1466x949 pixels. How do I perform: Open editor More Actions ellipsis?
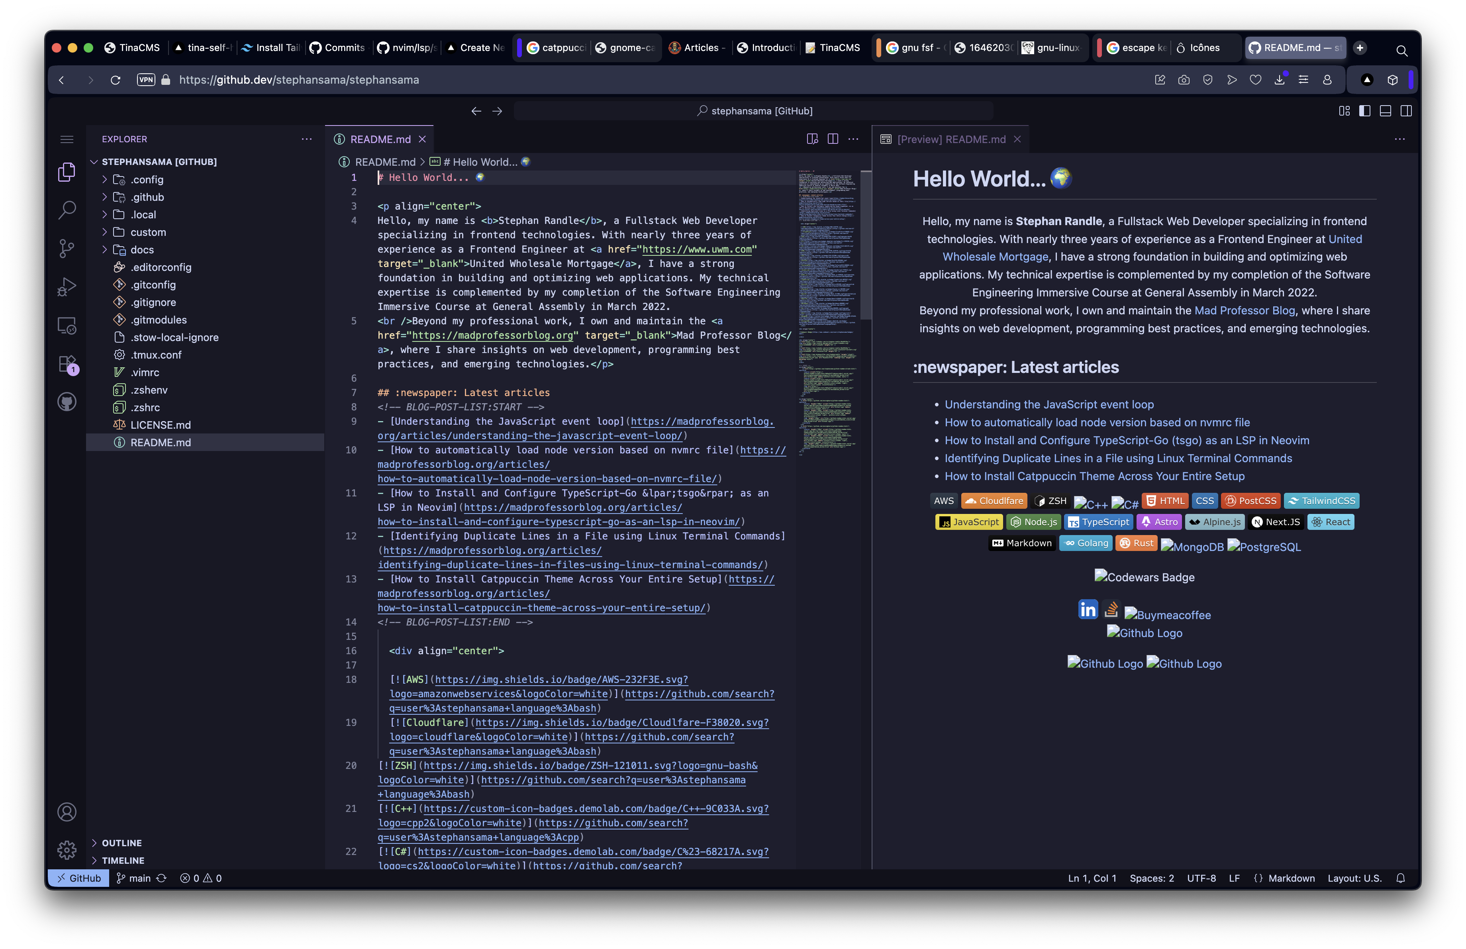tap(853, 139)
